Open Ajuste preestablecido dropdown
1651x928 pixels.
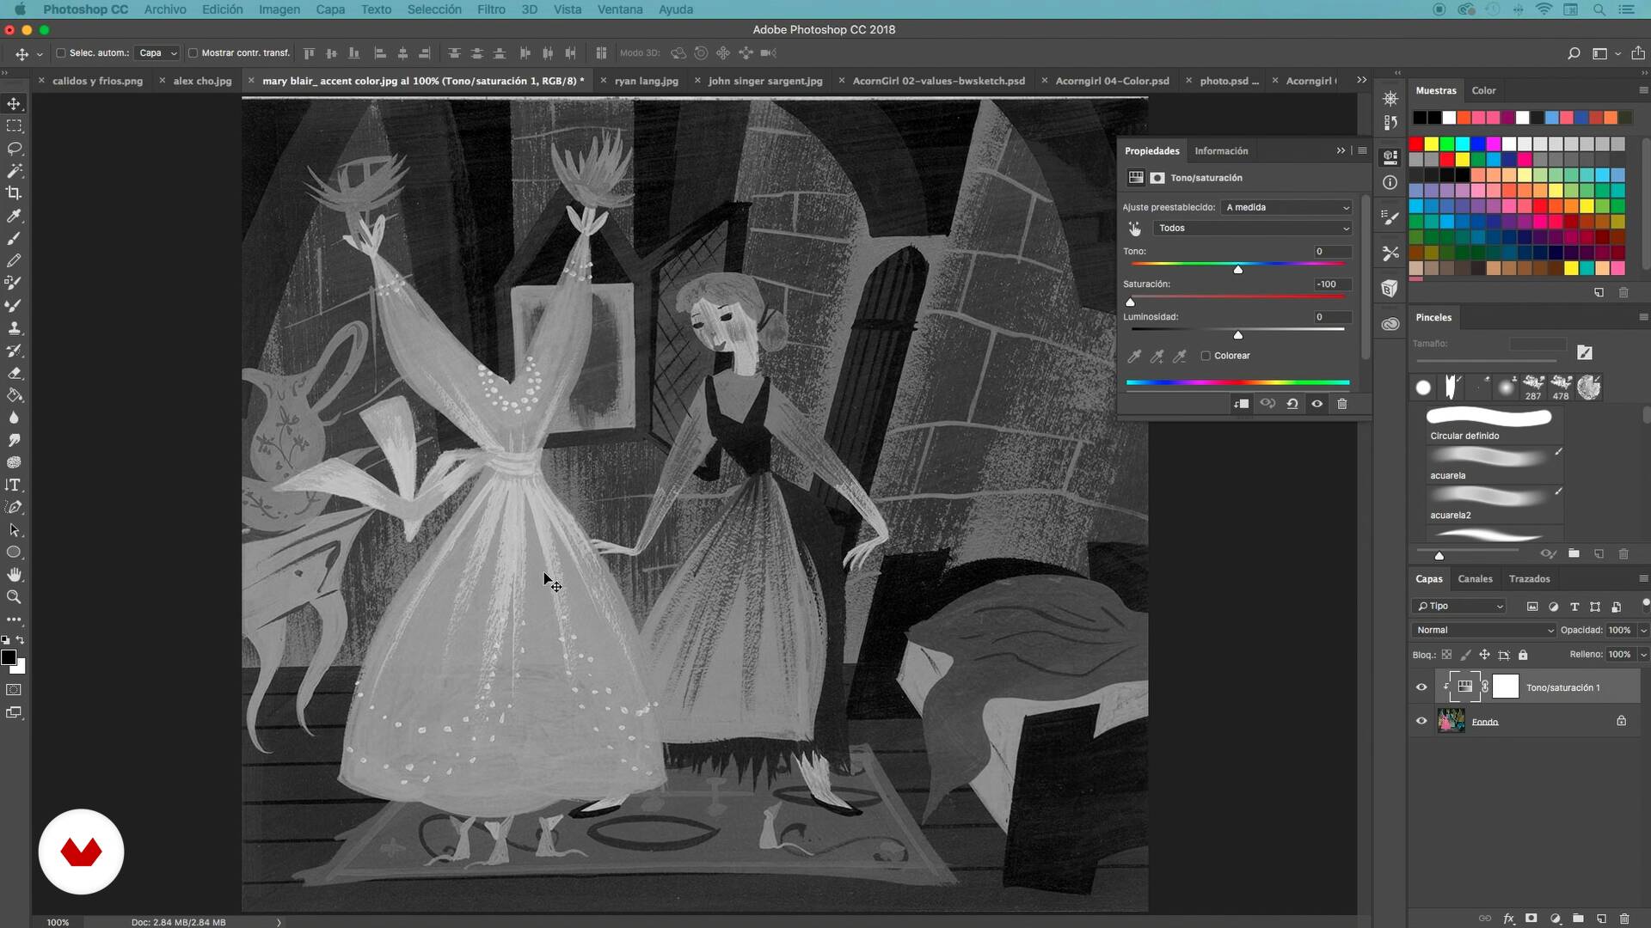pyautogui.click(x=1287, y=207)
